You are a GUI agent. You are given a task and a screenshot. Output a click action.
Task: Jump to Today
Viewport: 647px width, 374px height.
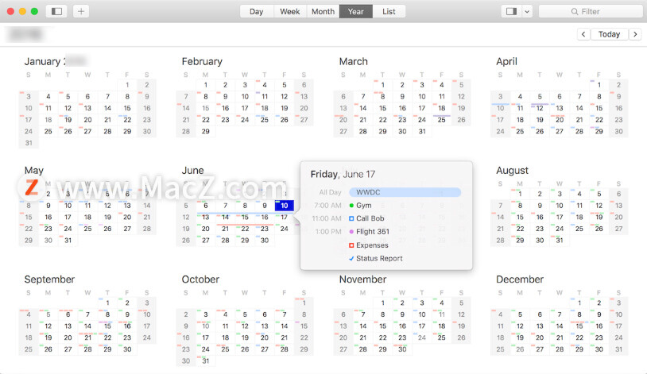[x=609, y=34]
